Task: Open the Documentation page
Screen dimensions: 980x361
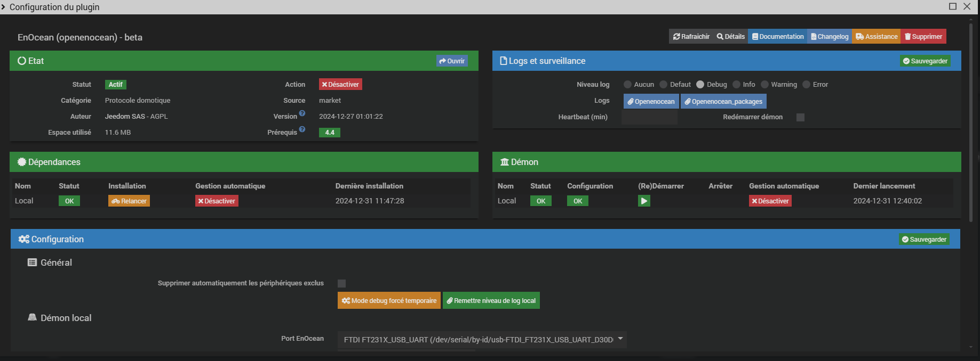Action: pos(778,37)
